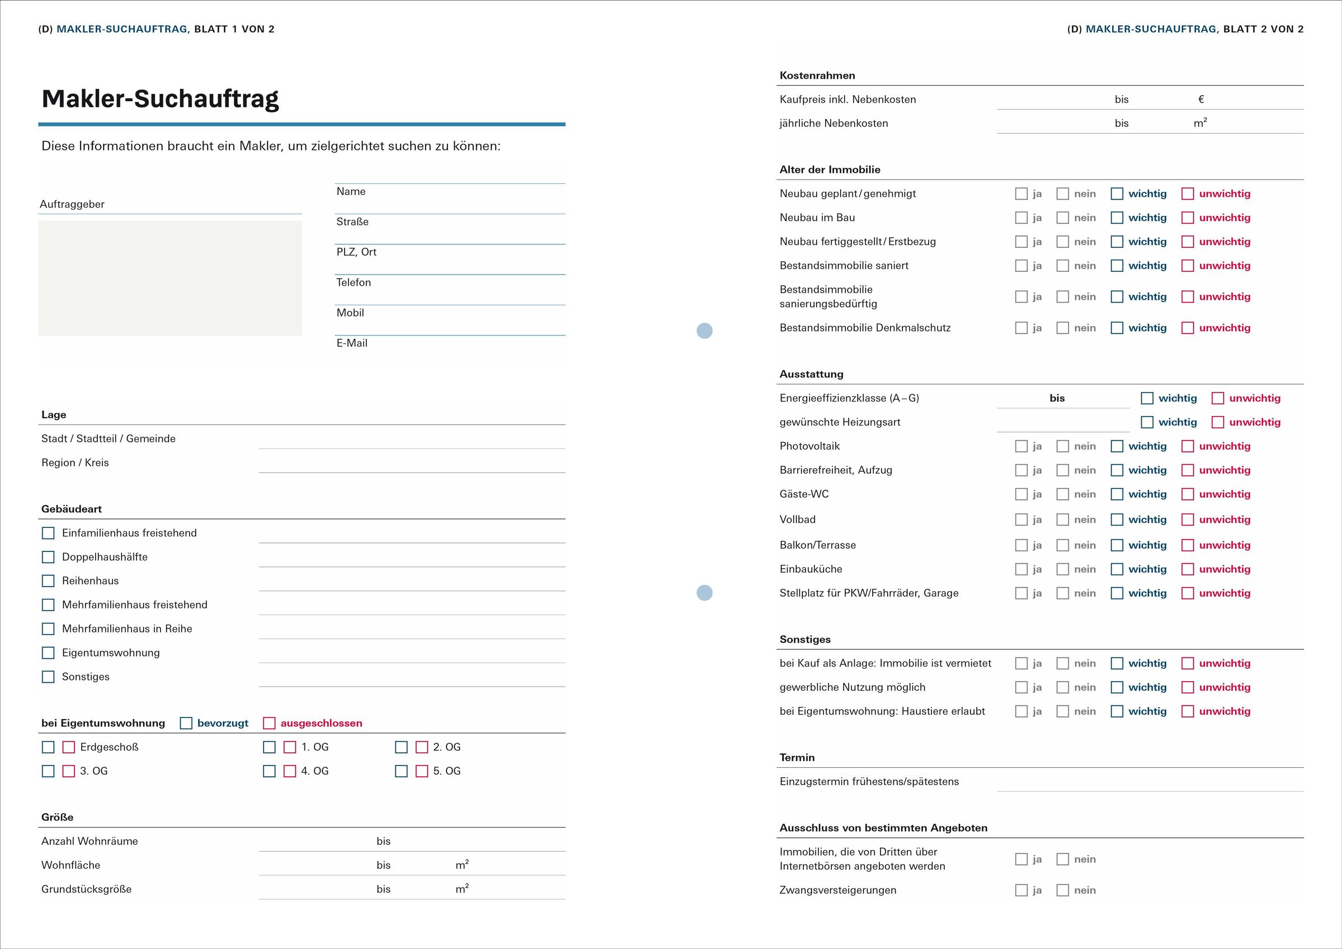1342x949 pixels.
Task: Check the Einfamilienhaus freistehend checkbox
Action: coord(49,533)
